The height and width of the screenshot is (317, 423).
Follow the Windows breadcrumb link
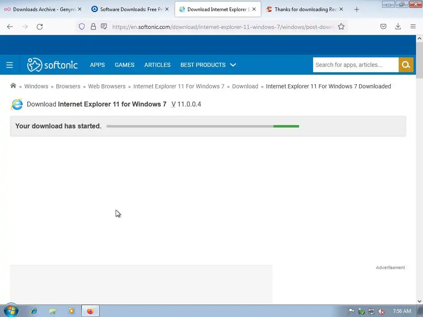(36, 86)
